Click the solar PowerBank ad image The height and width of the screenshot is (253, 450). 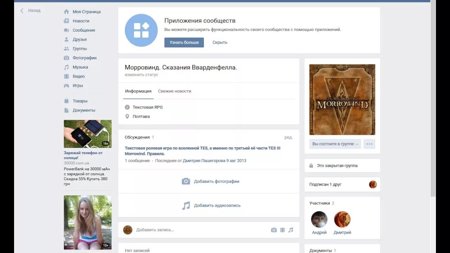(88, 134)
